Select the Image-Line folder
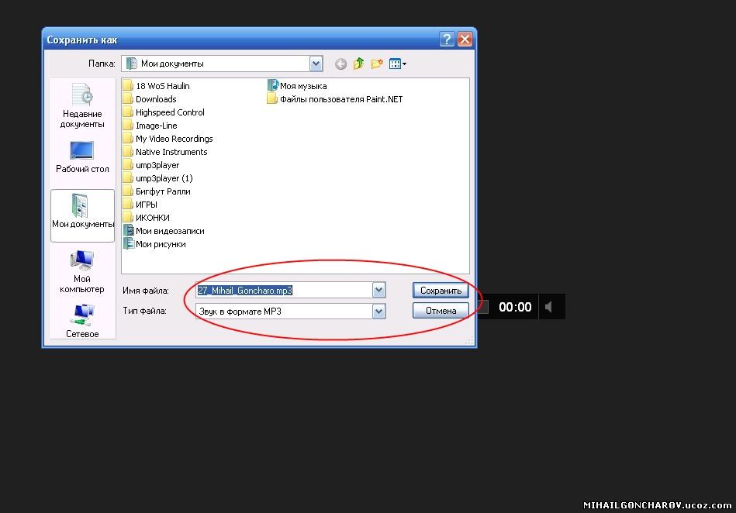736x513 pixels. [x=150, y=126]
